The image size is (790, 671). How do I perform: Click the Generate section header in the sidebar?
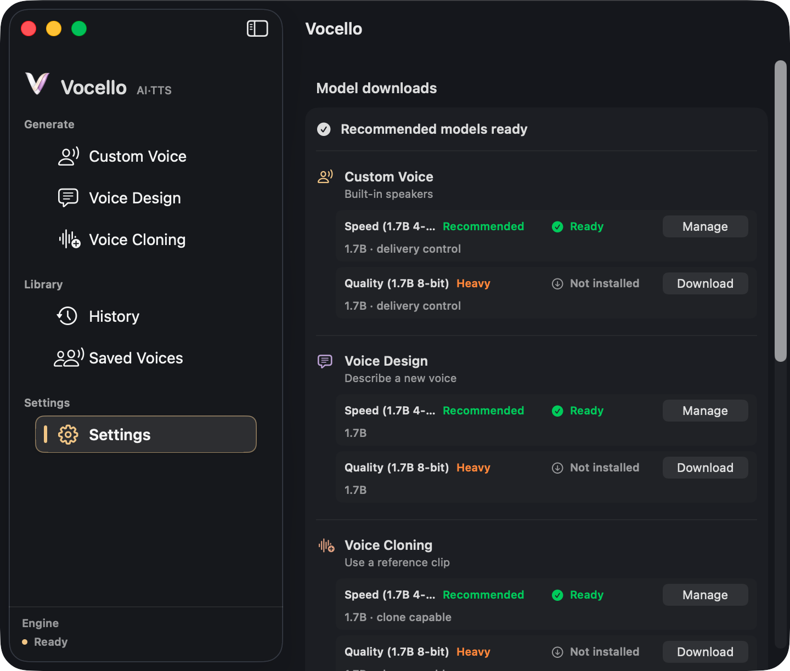point(49,124)
